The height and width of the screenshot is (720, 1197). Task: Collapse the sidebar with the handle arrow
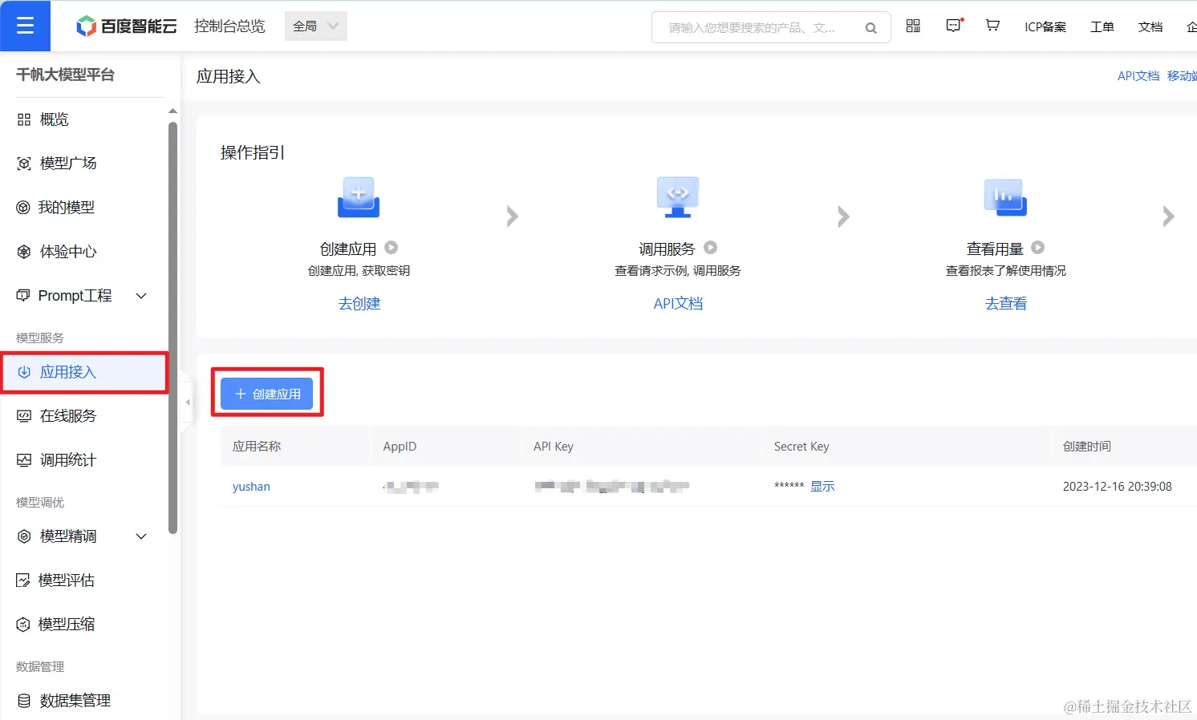click(x=188, y=402)
